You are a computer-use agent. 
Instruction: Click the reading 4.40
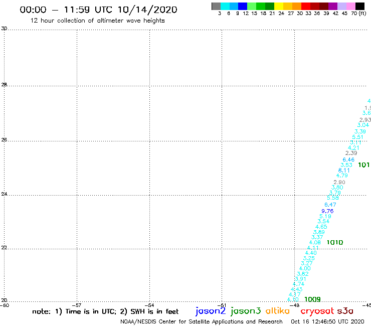click(x=311, y=253)
